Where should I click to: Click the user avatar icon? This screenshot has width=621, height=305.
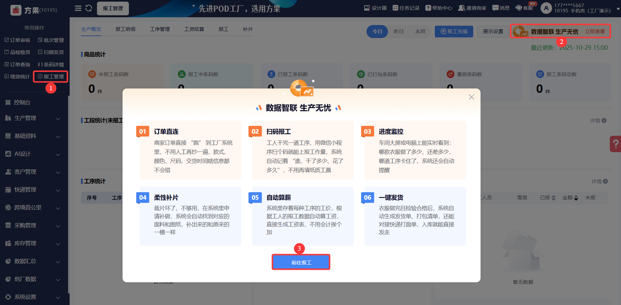coord(546,8)
